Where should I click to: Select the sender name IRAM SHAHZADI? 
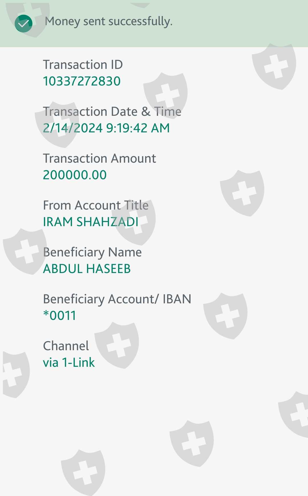tap(91, 222)
